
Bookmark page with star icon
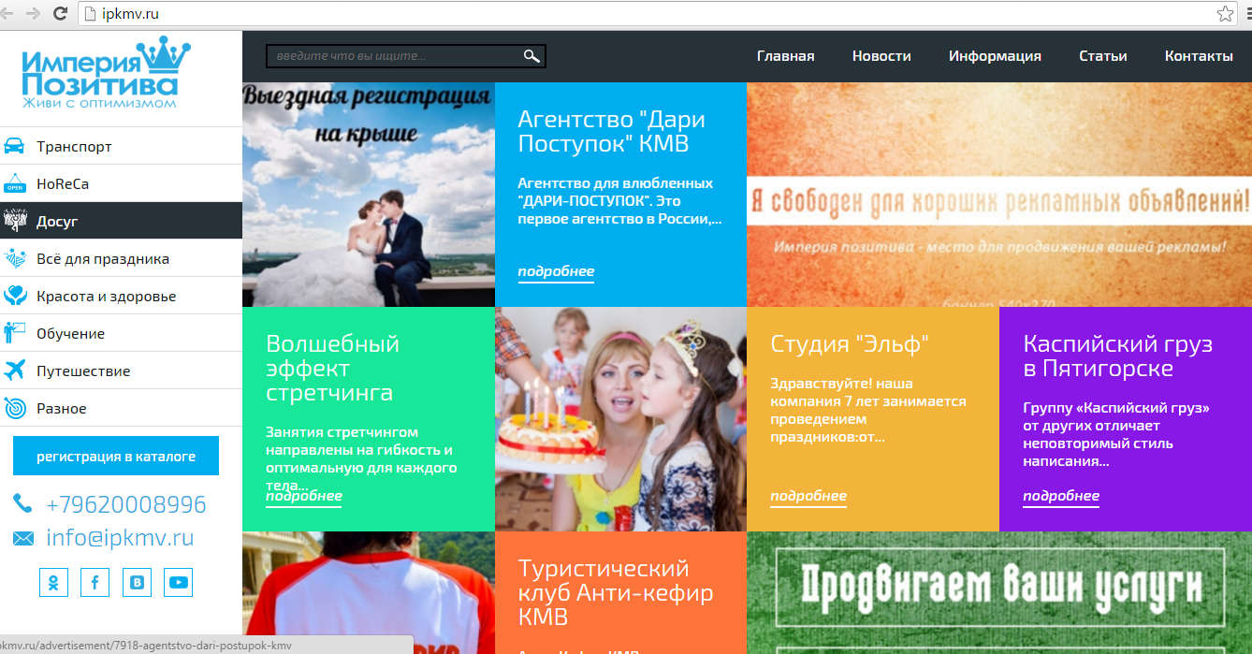(1225, 14)
